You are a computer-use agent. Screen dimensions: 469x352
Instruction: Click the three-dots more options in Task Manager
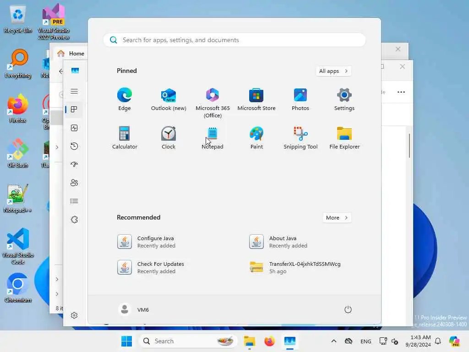(x=401, y=92)
